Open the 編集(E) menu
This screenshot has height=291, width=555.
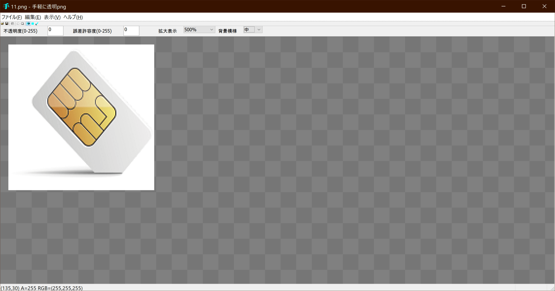(33, 17)
